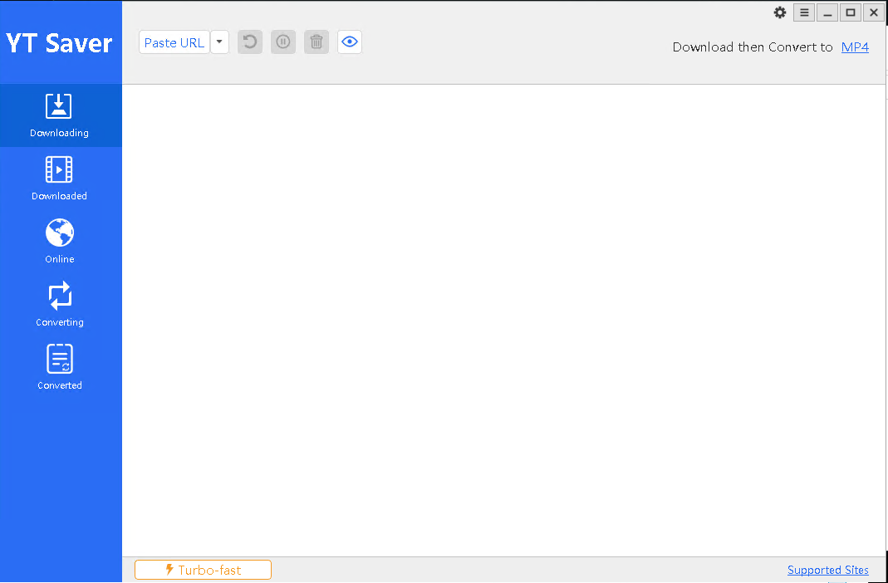Open the Online browser section
The height and width of the screenshot is (583, 888).
[60, 242]
